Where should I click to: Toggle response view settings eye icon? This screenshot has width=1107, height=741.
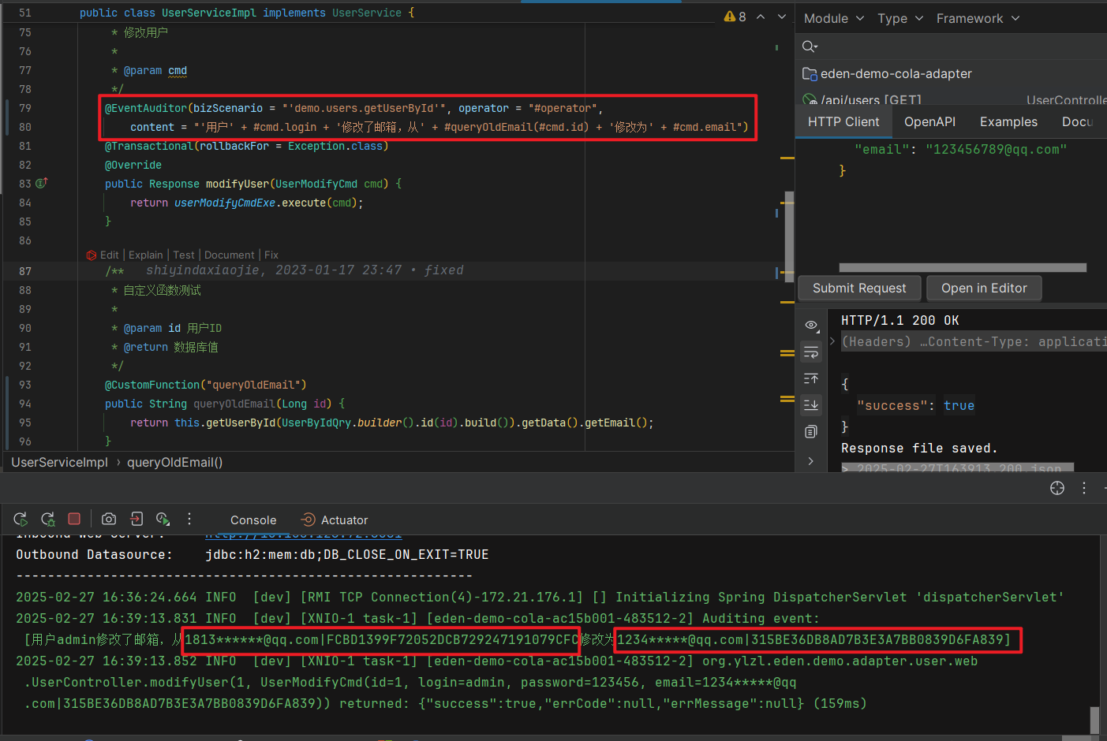pos(811,325)
